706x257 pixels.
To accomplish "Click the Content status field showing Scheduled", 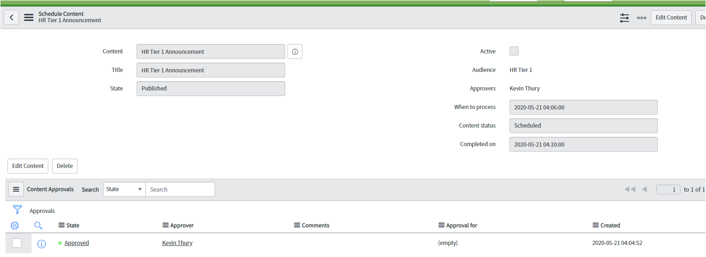I will coord(583,126).
